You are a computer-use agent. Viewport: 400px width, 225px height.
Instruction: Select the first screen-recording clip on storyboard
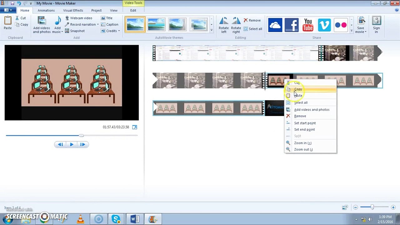[x=236, y=53]
